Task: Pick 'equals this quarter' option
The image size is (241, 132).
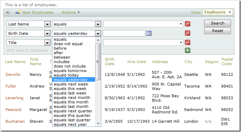Action: click(74, 115)
